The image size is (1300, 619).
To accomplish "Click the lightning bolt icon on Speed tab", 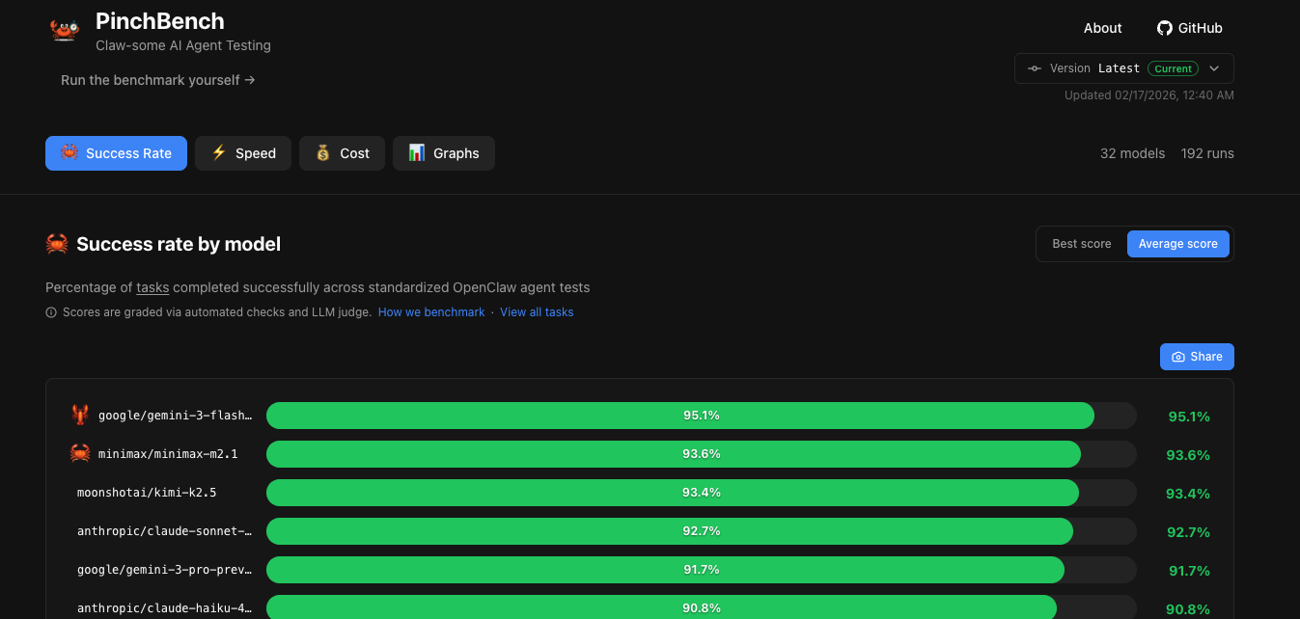I will click(219, 152).
